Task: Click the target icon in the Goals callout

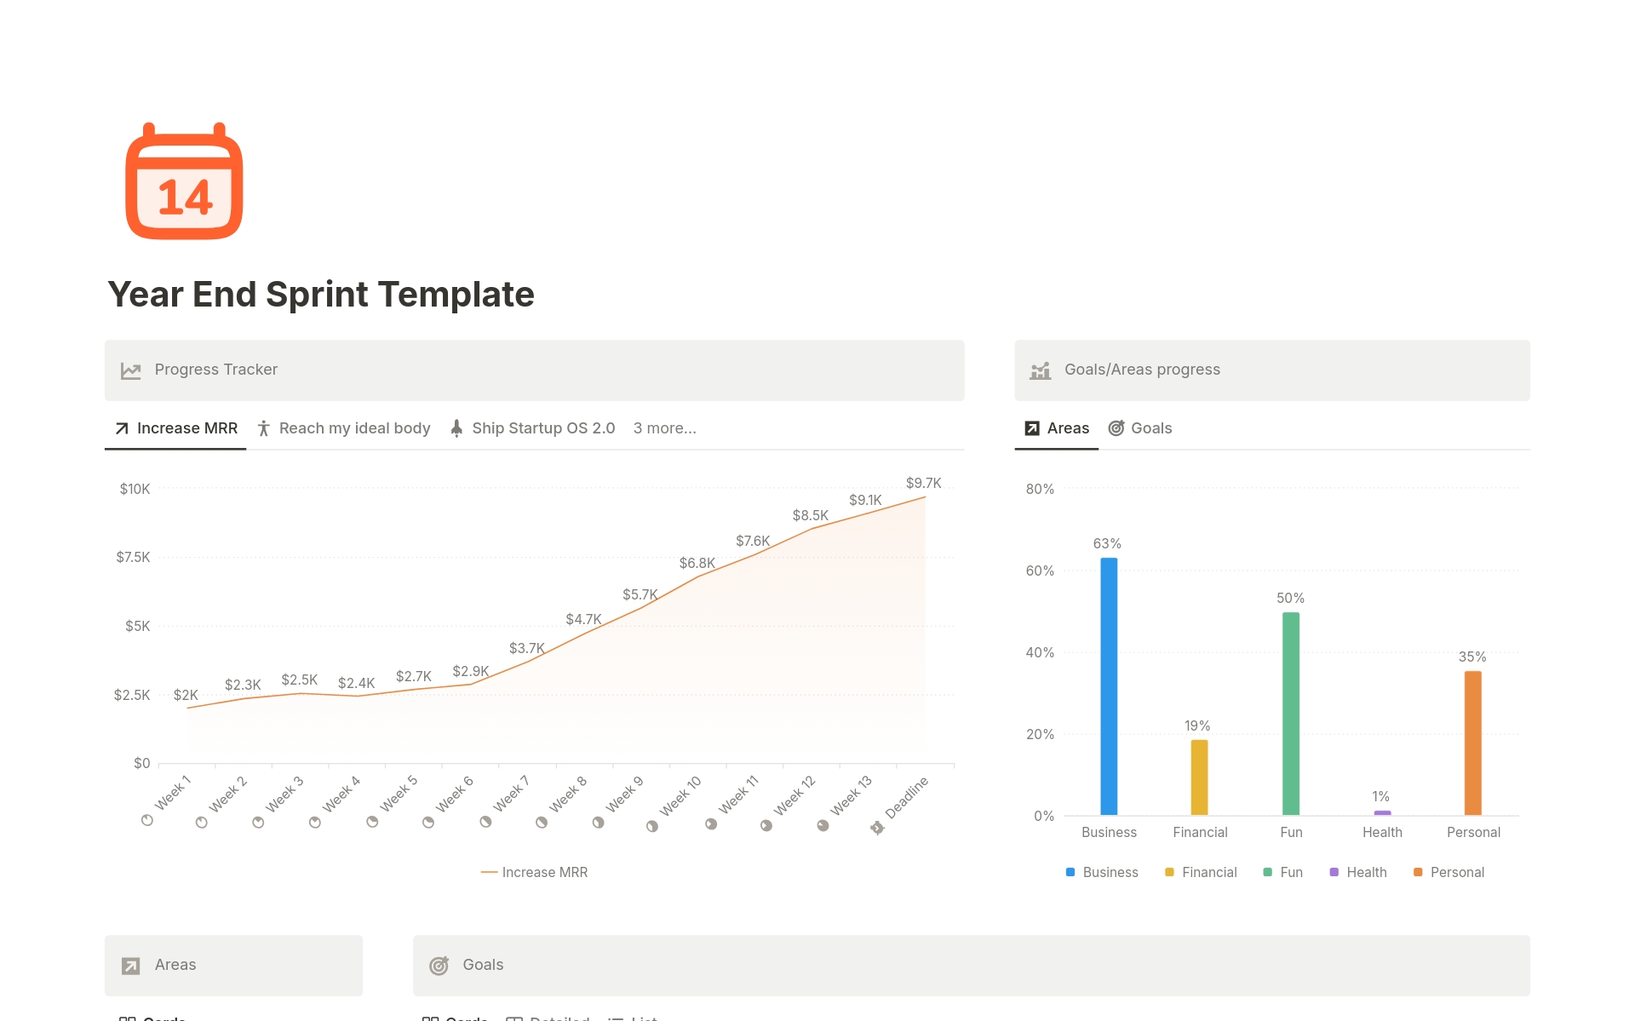Action: point(439,965)
